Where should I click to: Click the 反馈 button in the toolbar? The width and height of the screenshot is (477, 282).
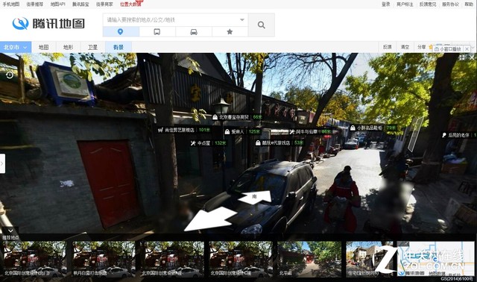click(388, 47)
